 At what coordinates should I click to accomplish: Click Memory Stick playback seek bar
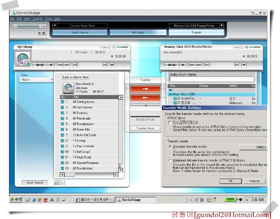(x=223, y=65)
